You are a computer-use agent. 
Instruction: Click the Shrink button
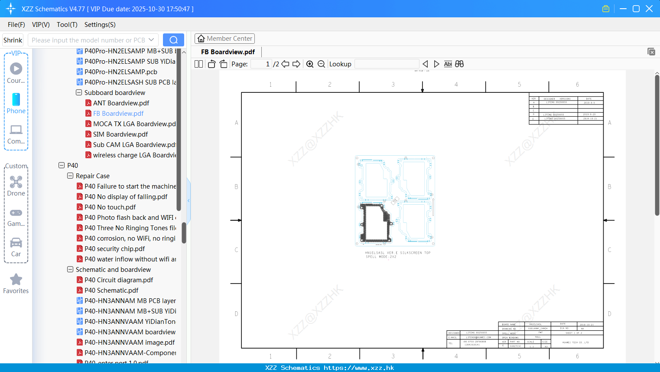click(x=13, y=40)
